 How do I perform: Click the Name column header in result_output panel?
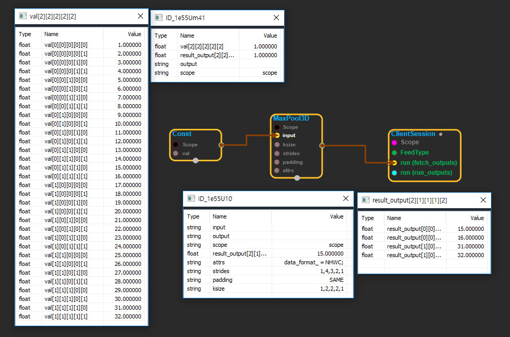[x=394, y=218]
